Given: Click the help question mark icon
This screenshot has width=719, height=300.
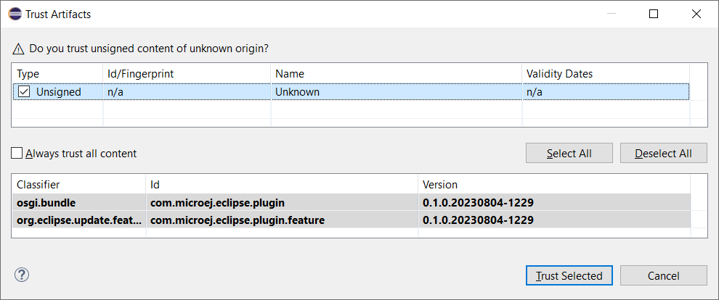Looking at the screenshot, I should 22,275.
